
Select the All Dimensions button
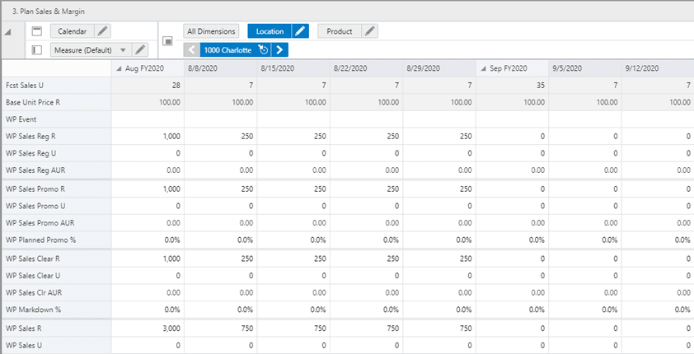[x=211, y=31]
